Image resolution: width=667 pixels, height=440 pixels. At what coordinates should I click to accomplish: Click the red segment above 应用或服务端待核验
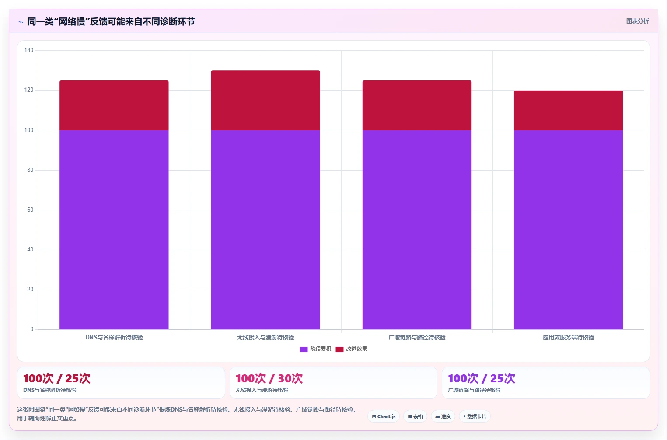[x=568, y=111]
